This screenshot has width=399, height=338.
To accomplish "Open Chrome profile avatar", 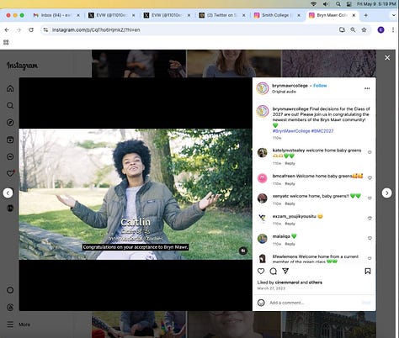I will [x=380, y=29].
